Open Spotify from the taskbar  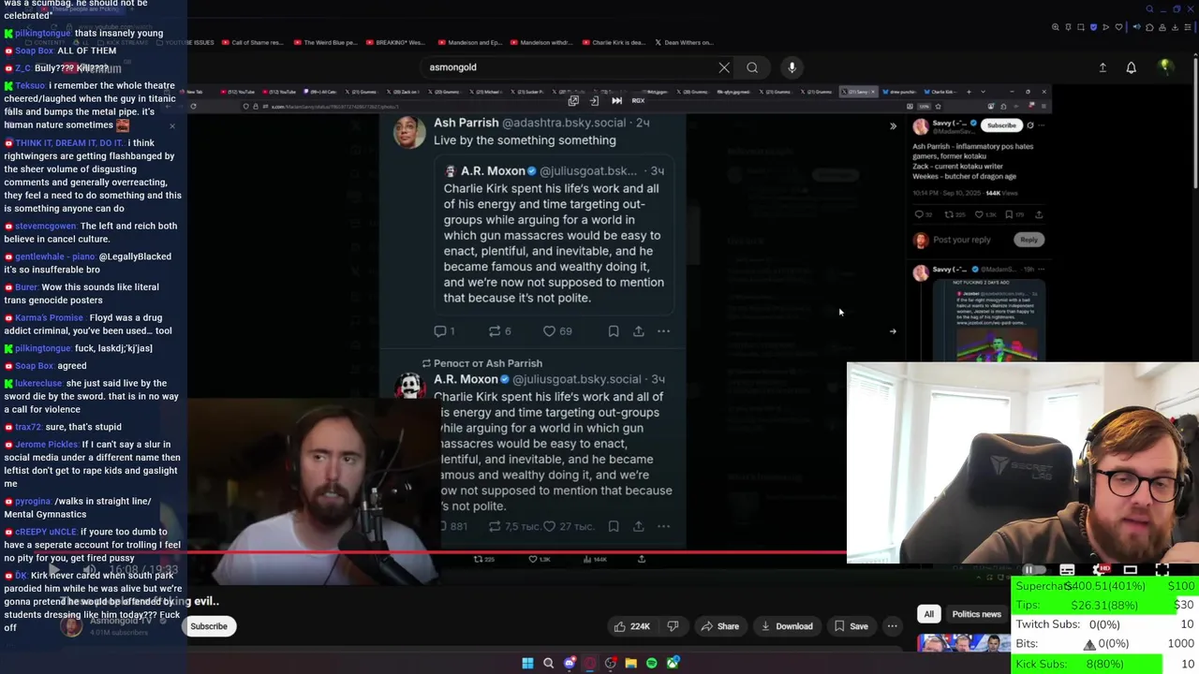(652, 663)
